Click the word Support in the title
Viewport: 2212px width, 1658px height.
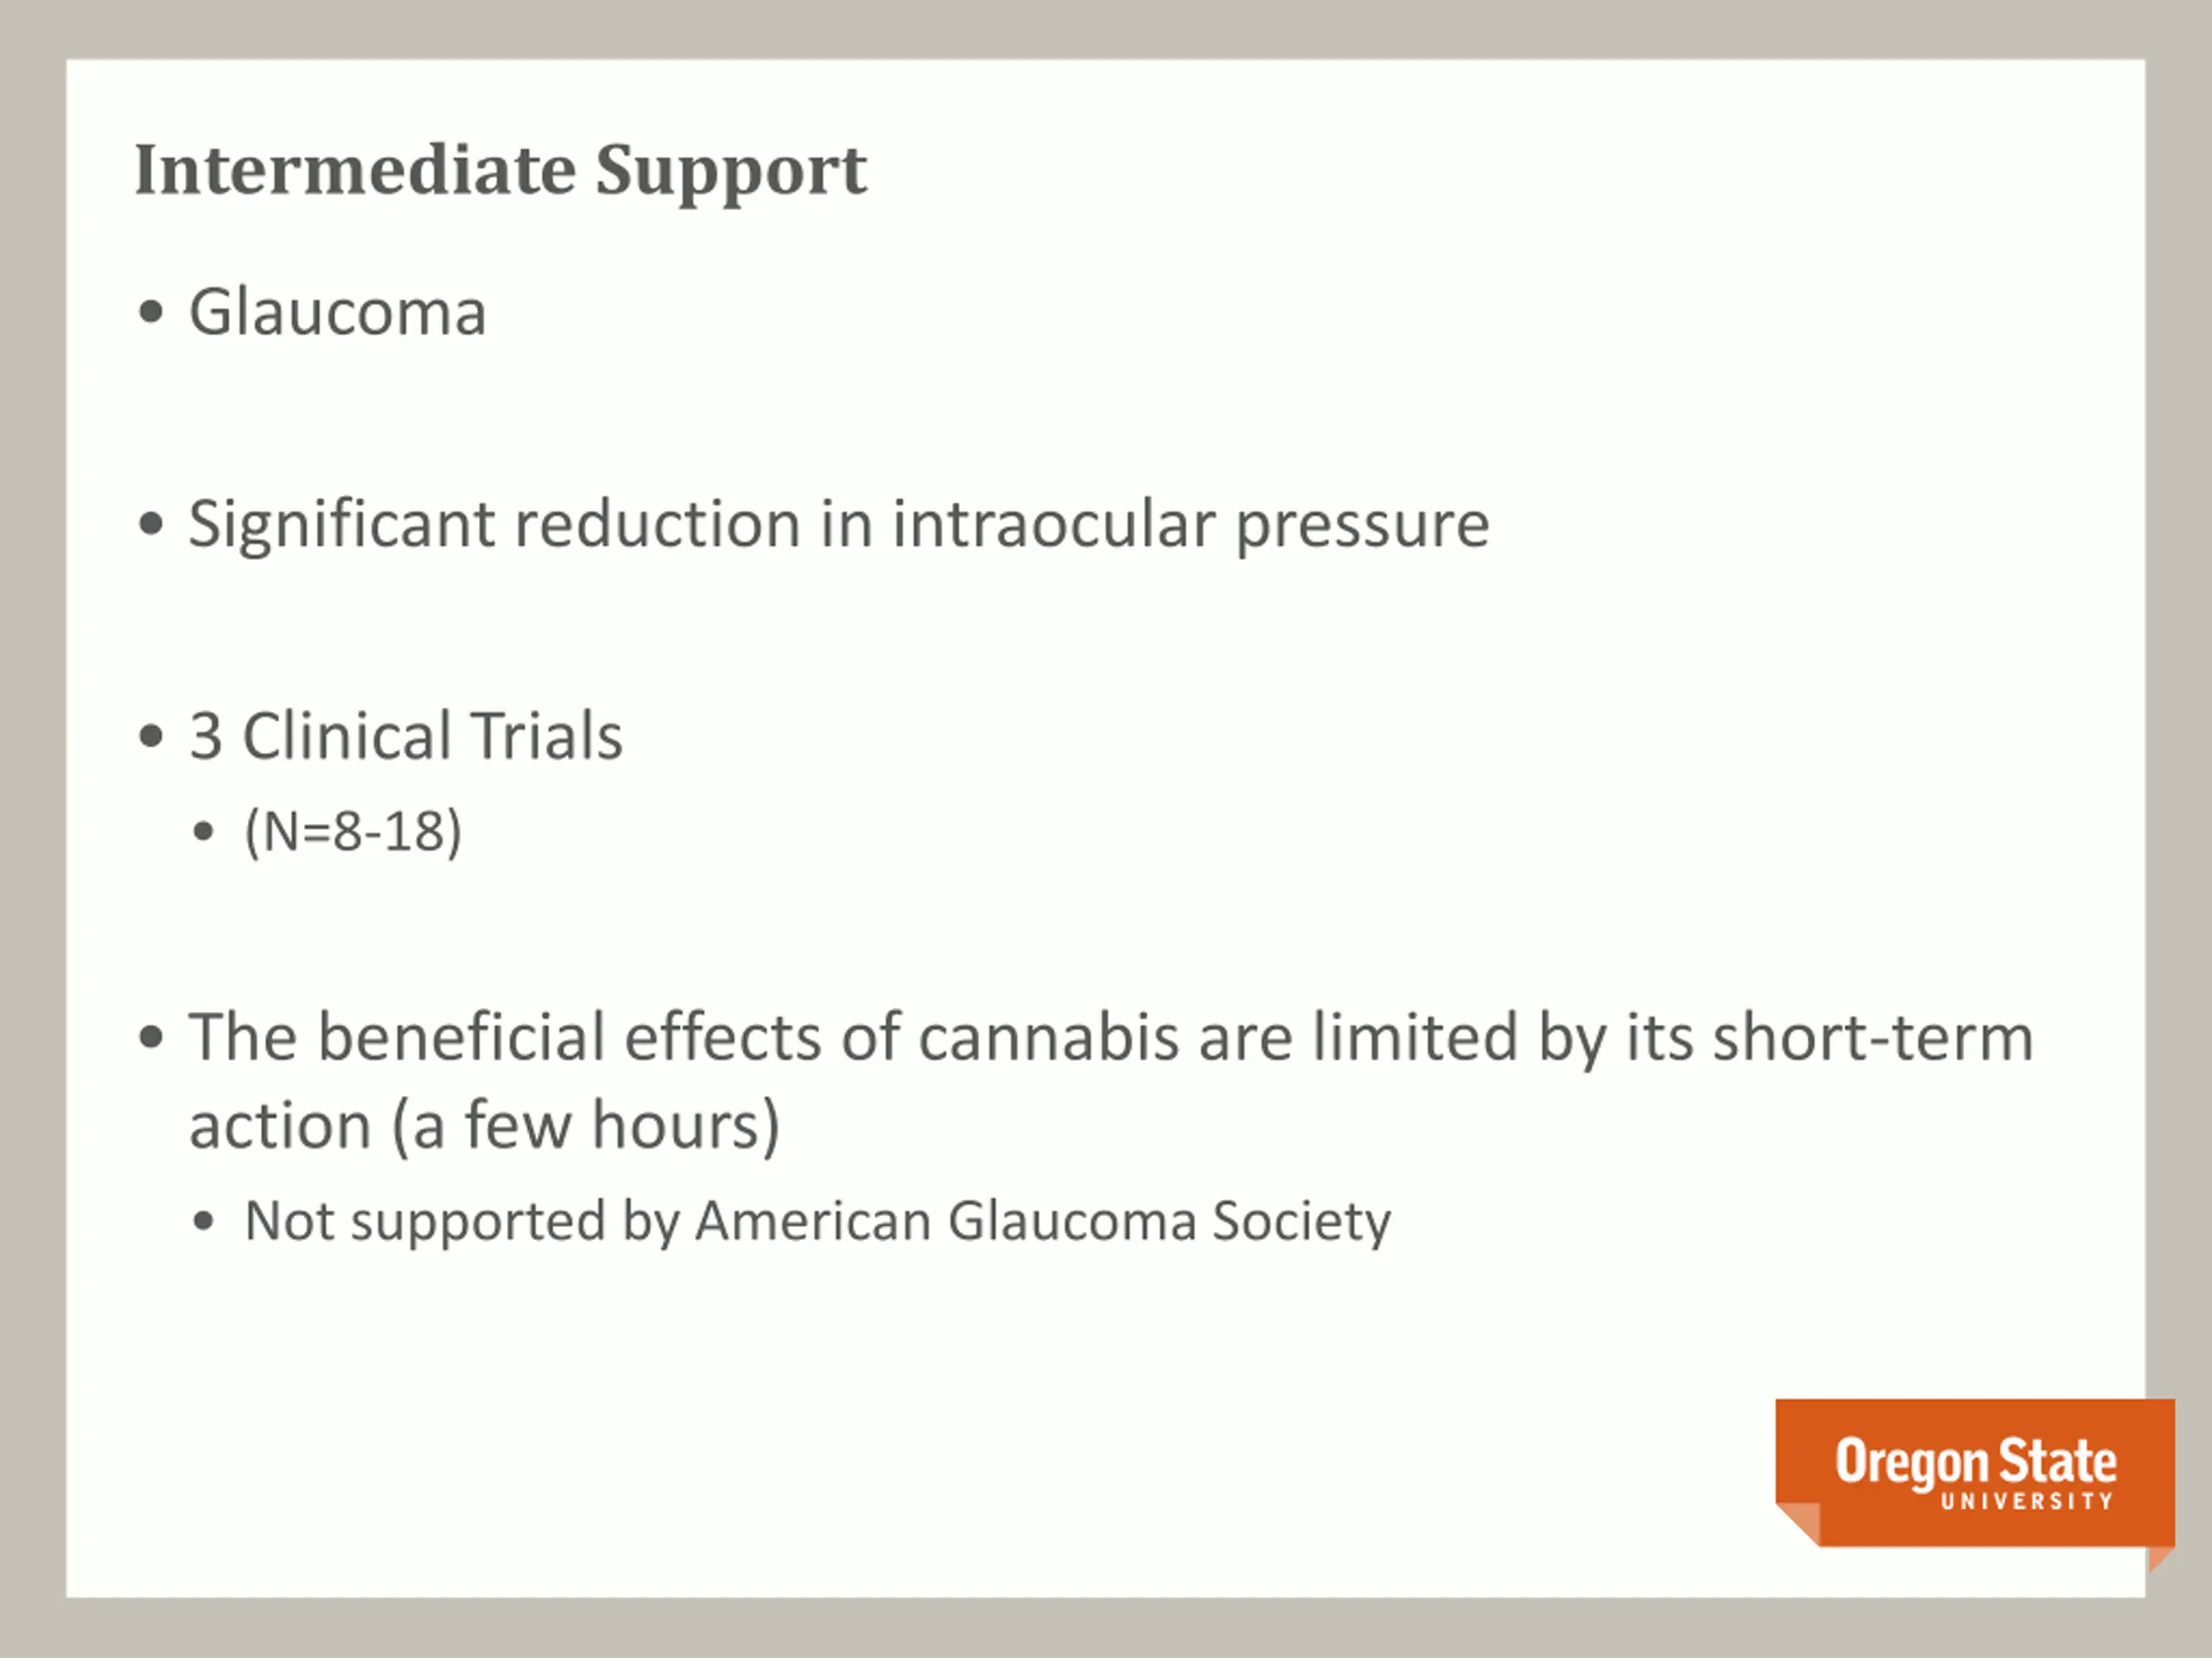point(732,172)
